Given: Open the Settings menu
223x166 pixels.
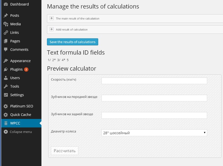Looking at the screenshot, I should pyautogui.click(x=17, y=95).
